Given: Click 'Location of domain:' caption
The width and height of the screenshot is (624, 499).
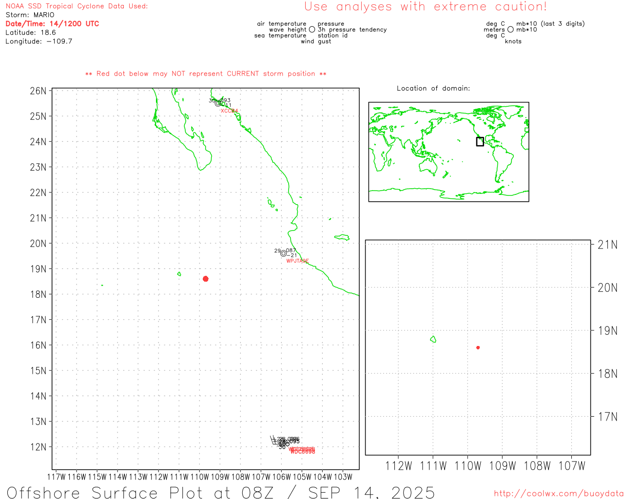Looking at the screenshot, I should click(x=433, y=88).
